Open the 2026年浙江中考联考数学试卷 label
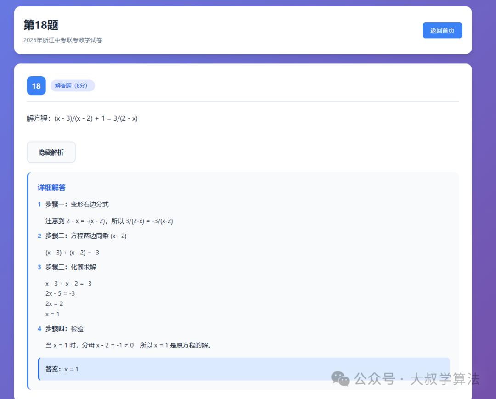 pos(63,40)
